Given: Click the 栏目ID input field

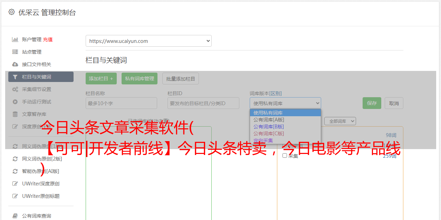Looking at the screenshot, I should point(203,103).
